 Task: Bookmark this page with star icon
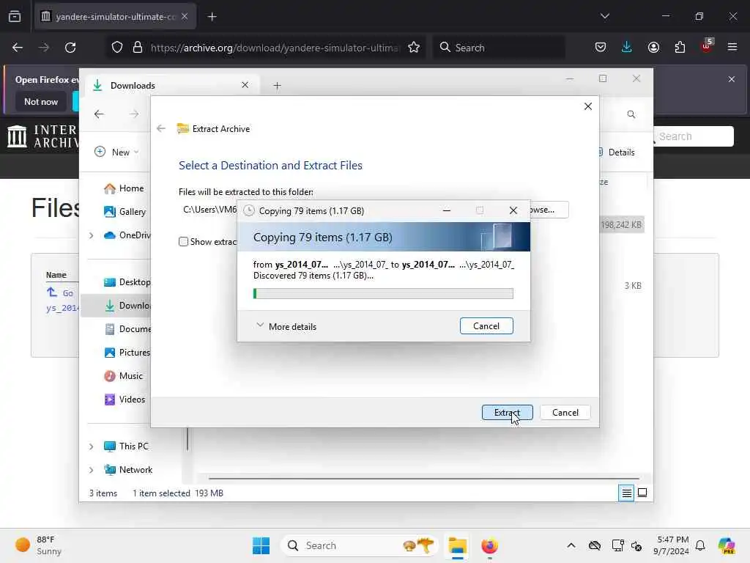[x=414, y=48]
